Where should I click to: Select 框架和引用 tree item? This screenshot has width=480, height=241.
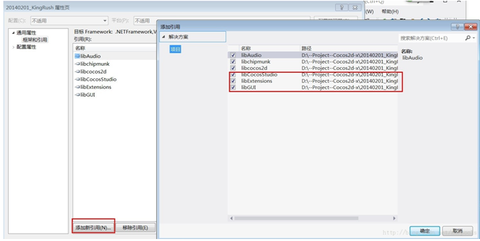point(35,40)
